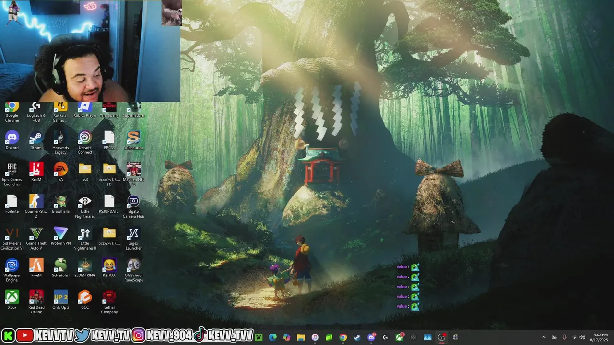Open the first Little Nightmares shortcut
614x345 pixels.
85,207
